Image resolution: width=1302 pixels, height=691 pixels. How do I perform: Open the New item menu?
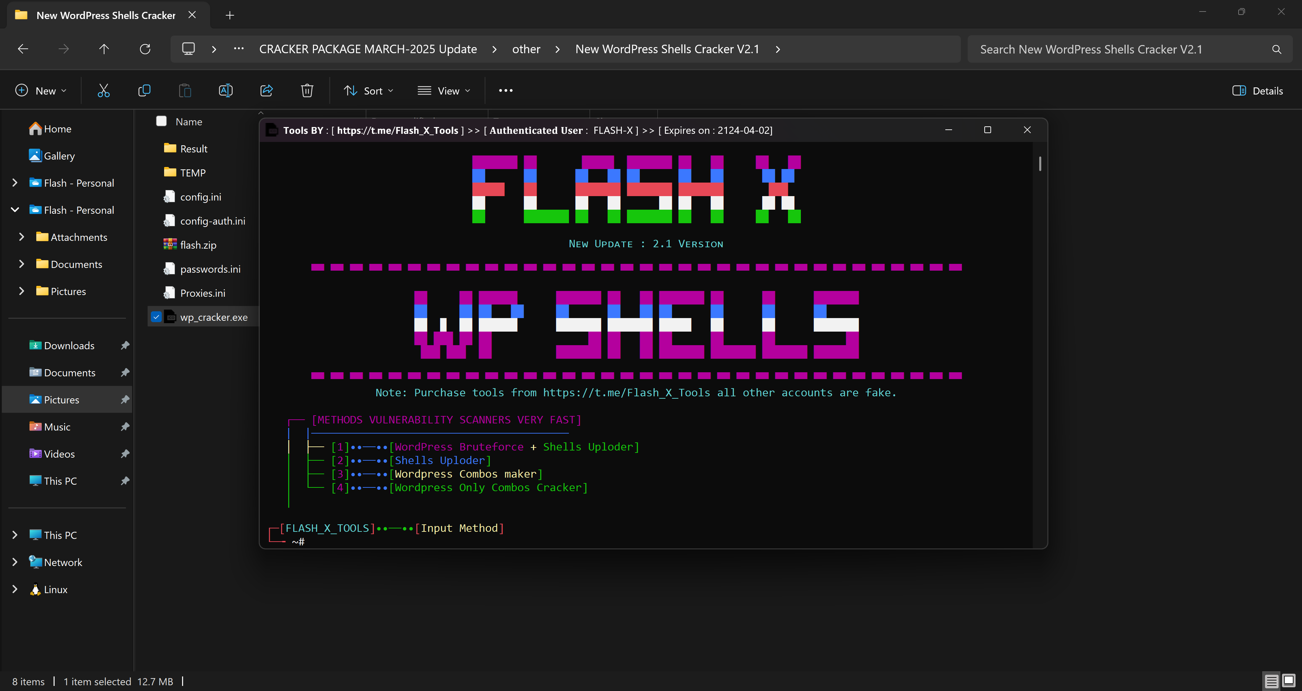click(41, 90)
